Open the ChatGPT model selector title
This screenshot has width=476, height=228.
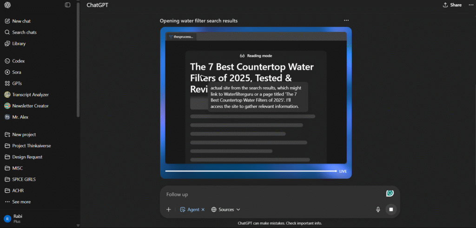(x=98, y=5)
